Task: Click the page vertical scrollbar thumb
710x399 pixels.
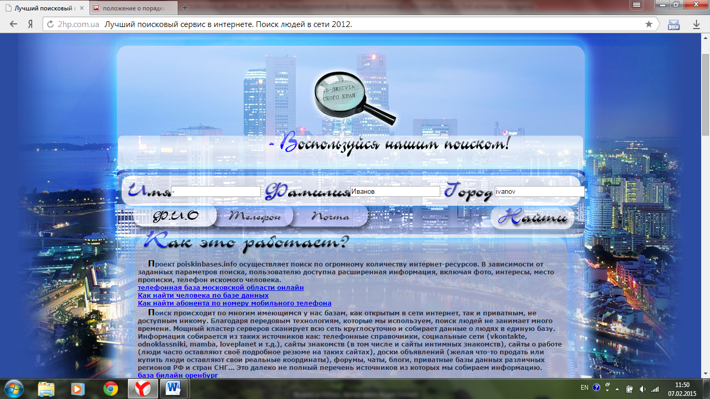Action: tap(705, 94)
